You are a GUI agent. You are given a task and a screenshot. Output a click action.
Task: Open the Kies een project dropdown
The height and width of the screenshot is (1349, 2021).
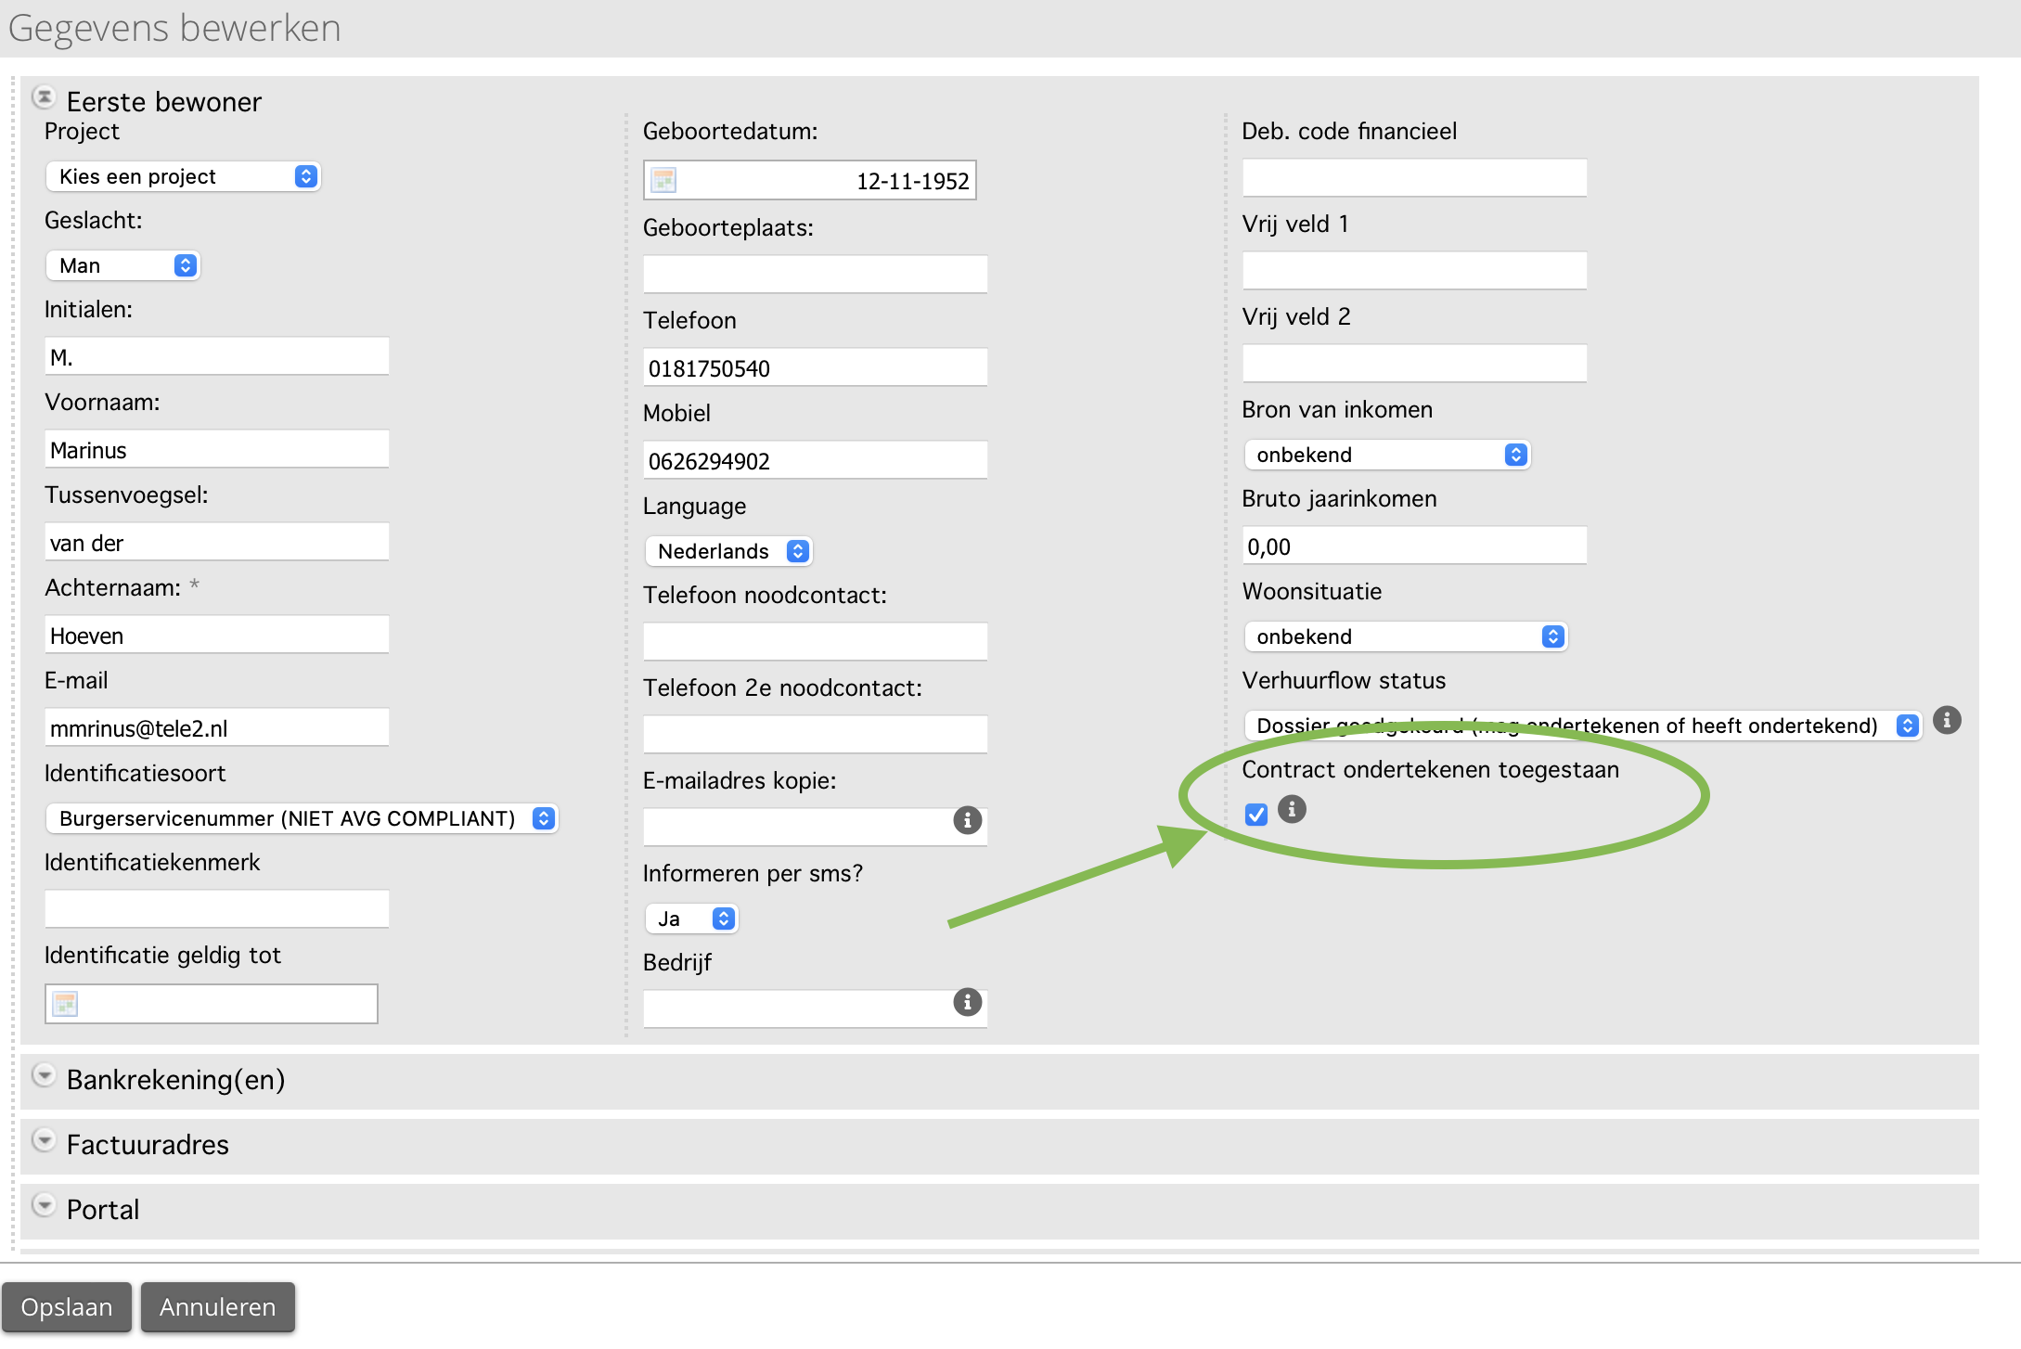tap(183, 176)
